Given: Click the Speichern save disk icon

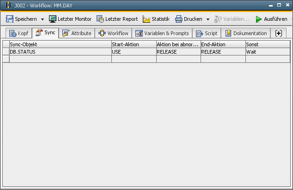Looking at the screenshot, I should click(x=10, y=19).
